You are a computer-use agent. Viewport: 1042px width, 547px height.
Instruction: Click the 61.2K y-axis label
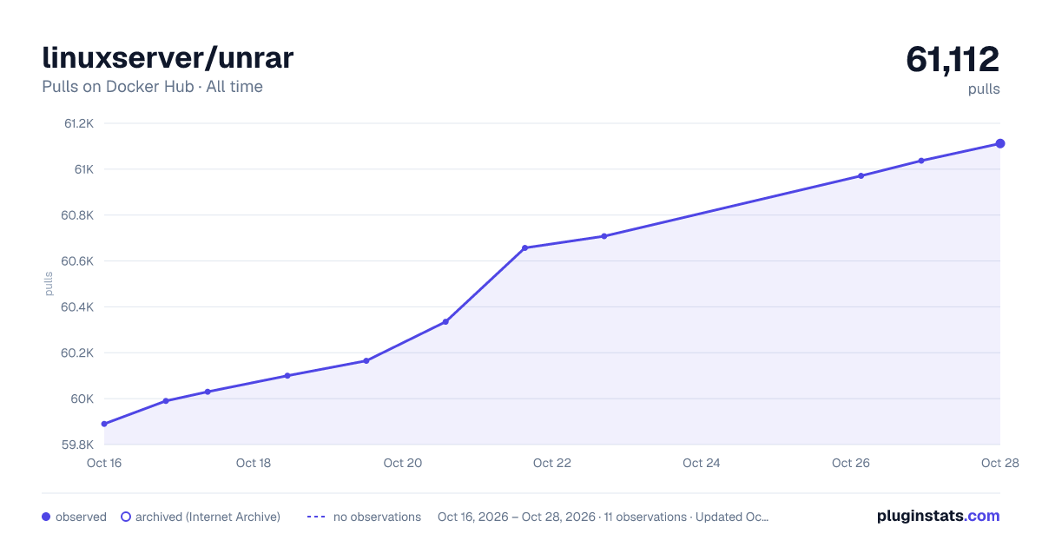coord(79,123)
